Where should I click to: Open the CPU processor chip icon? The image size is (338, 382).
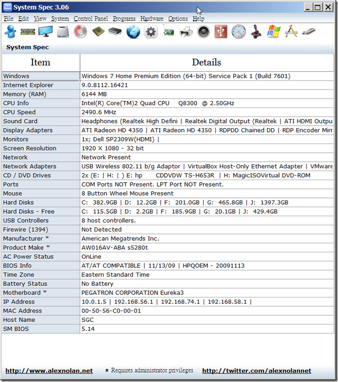tap(98, 32)
